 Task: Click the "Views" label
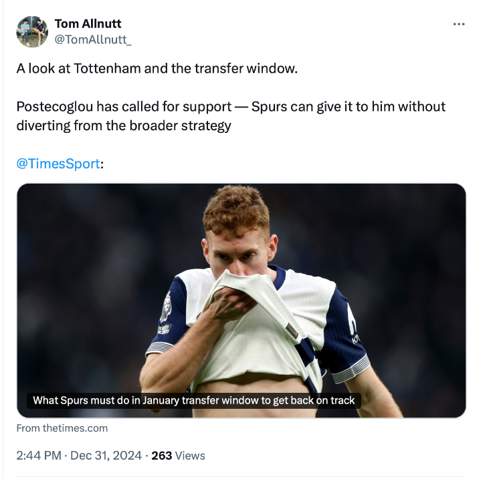tap(190, 456)
